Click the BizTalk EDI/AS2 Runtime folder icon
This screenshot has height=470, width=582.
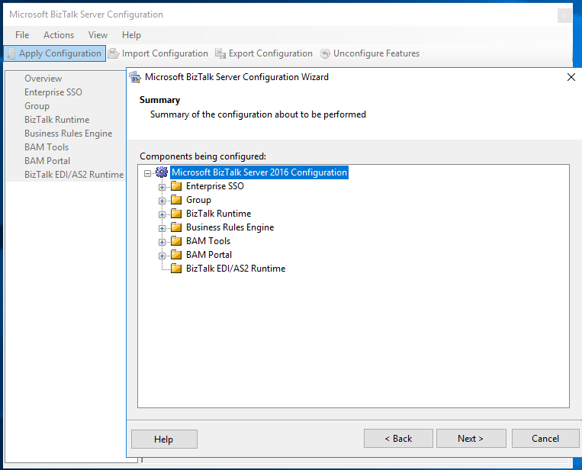(x=176, y=269)
